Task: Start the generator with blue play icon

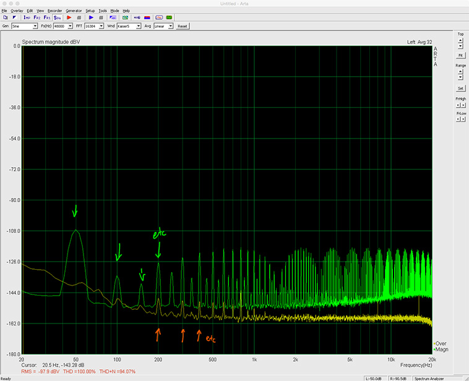Action: click(x=91, y=18)
